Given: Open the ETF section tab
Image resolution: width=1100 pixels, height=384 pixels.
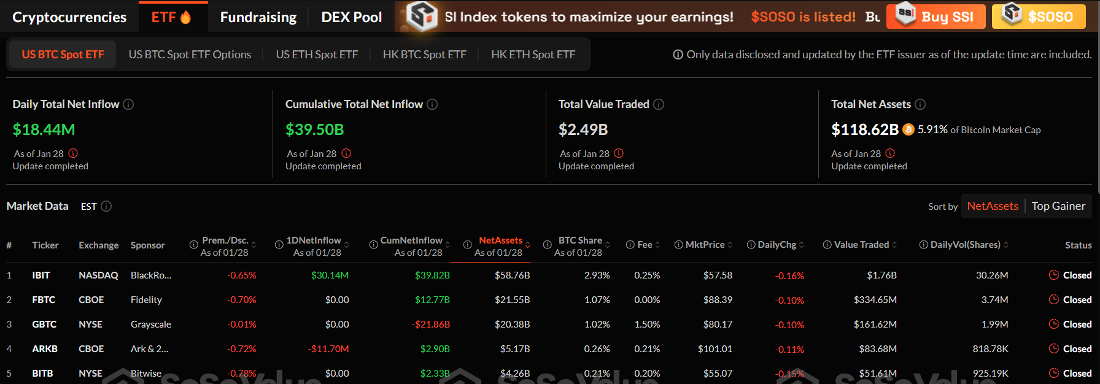Looking at the screenshot, I should coord(172,17).
